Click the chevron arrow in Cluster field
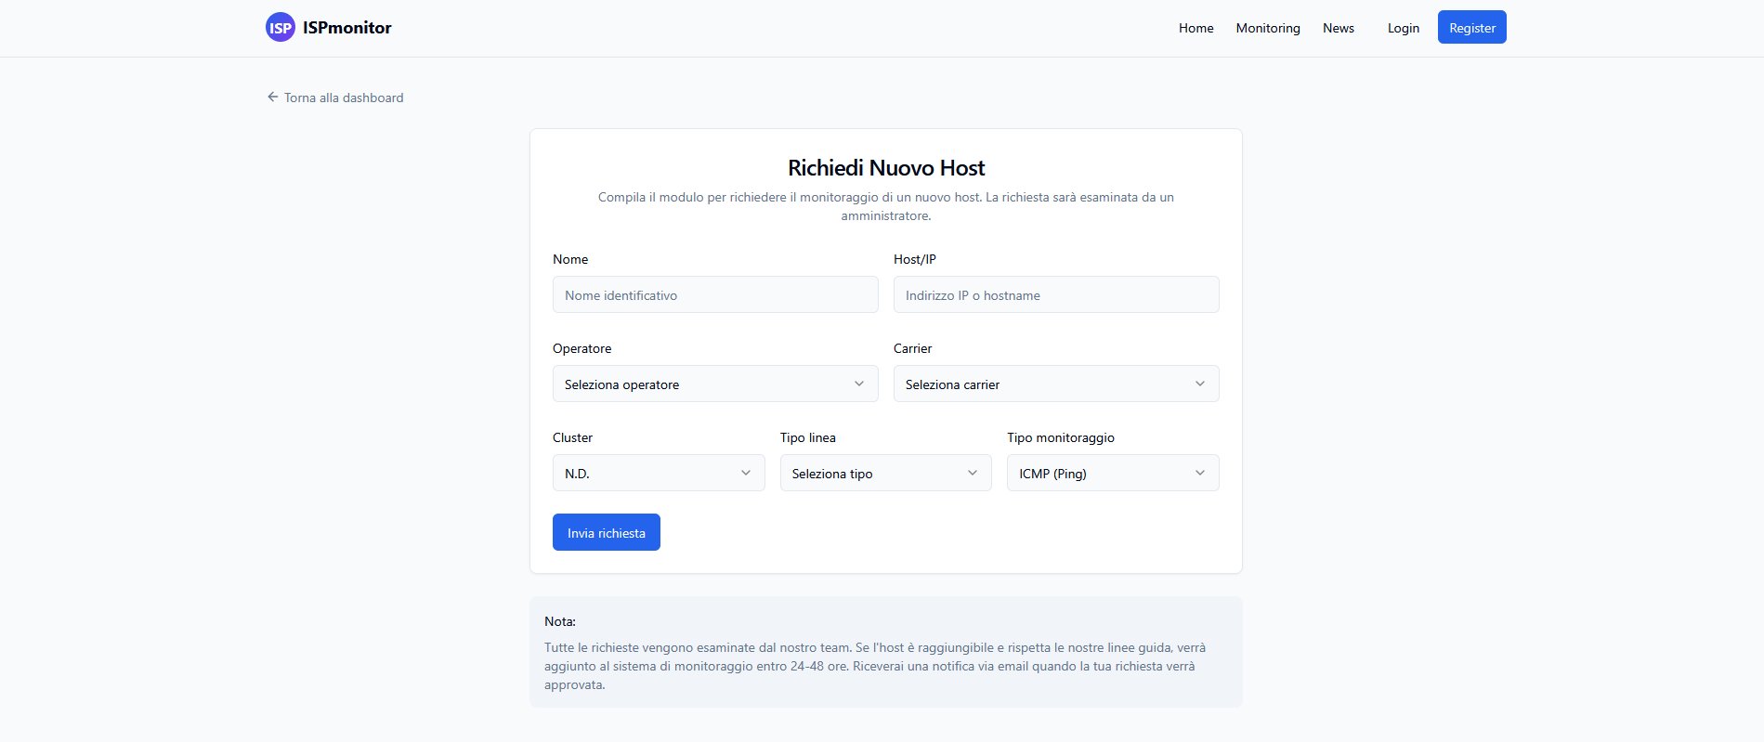The height and width of the screenshot is (742, 1764). 746,473
